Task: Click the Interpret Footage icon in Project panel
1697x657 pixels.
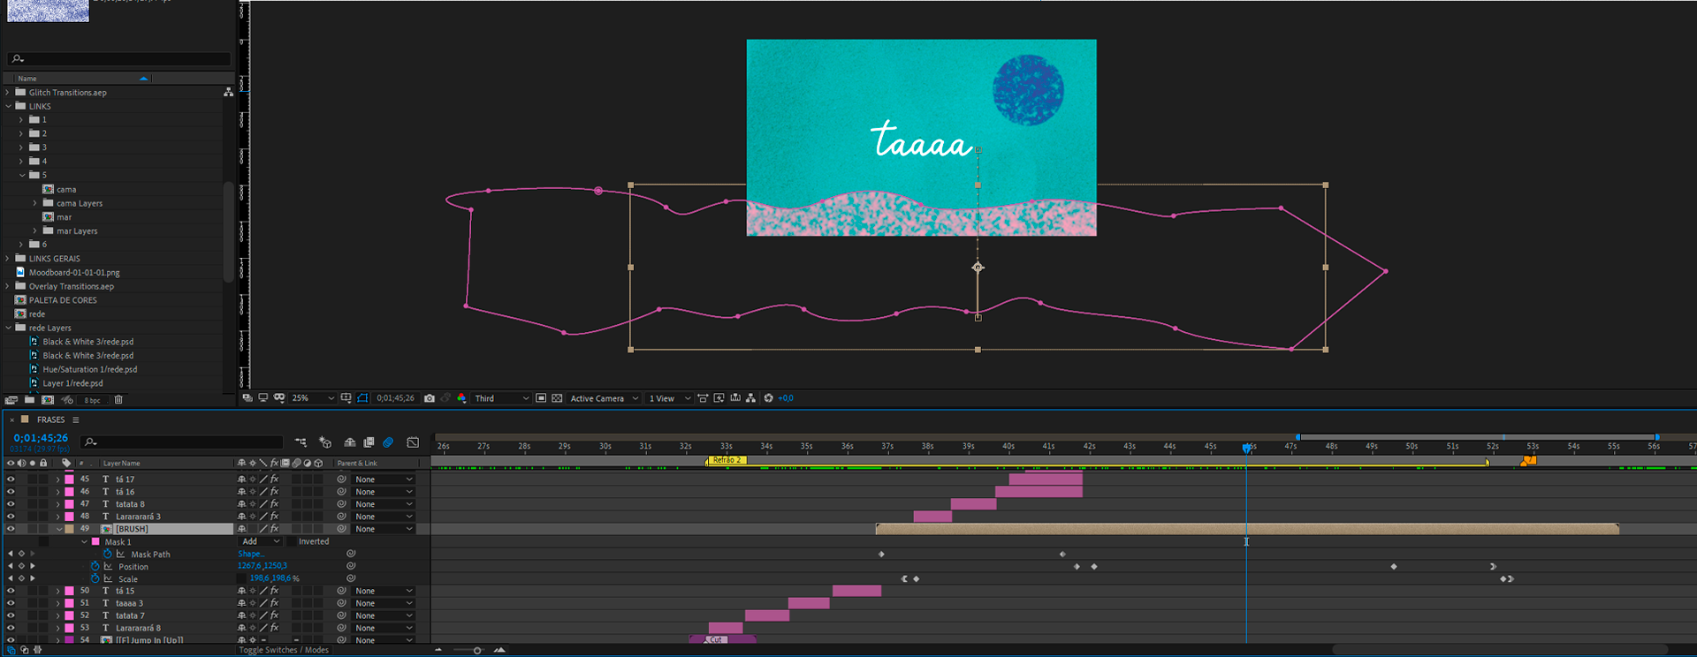Action: pos(11,400)
